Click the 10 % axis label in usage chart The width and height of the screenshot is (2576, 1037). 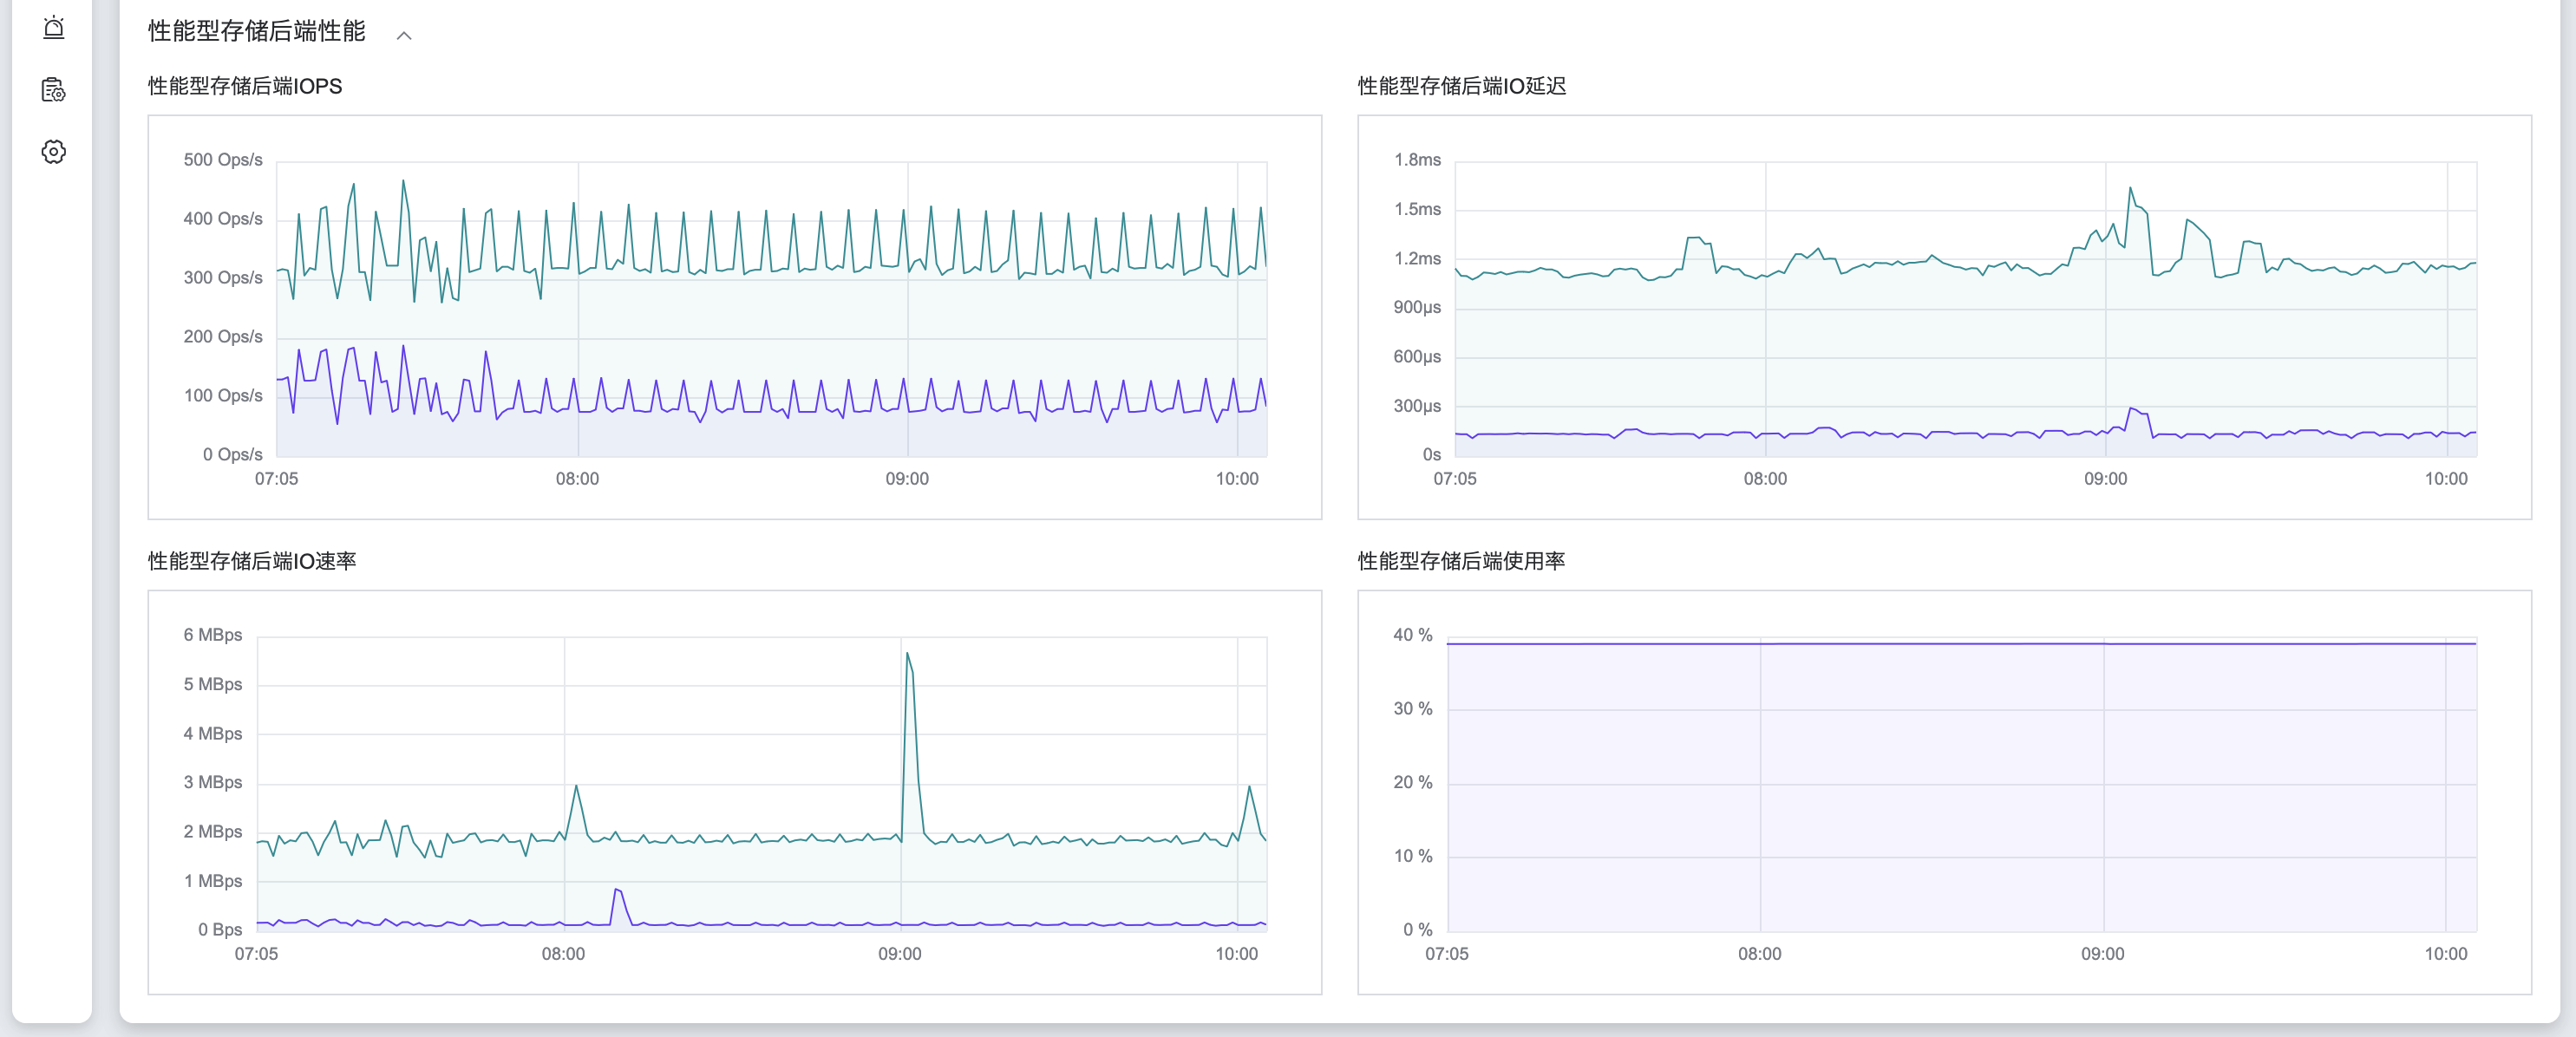tap(1412, 856)
